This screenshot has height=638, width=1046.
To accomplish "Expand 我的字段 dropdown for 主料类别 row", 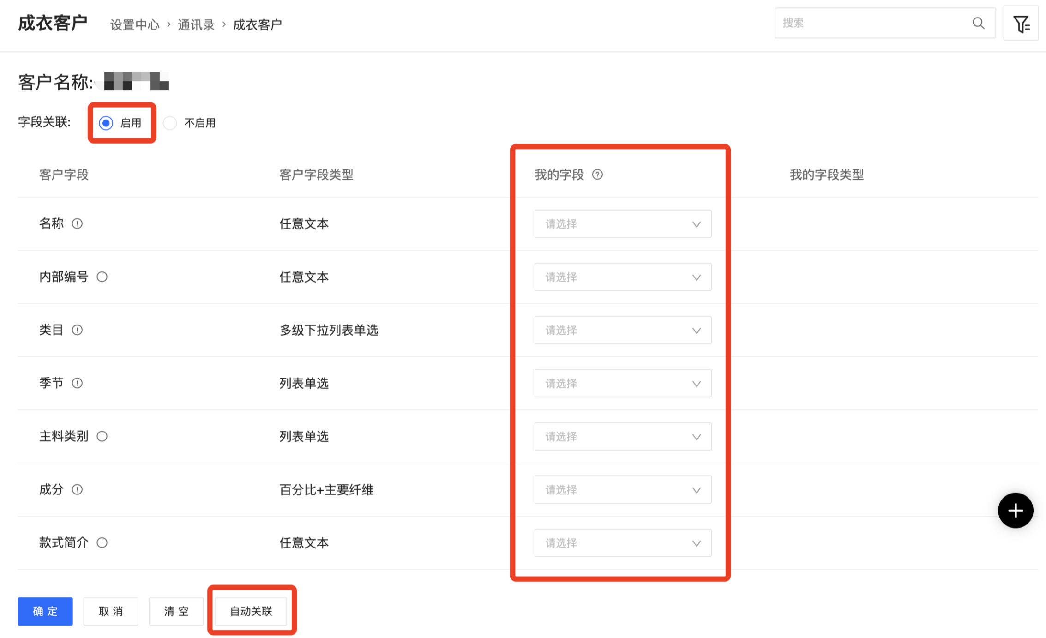I will click(x=622, y=437).
